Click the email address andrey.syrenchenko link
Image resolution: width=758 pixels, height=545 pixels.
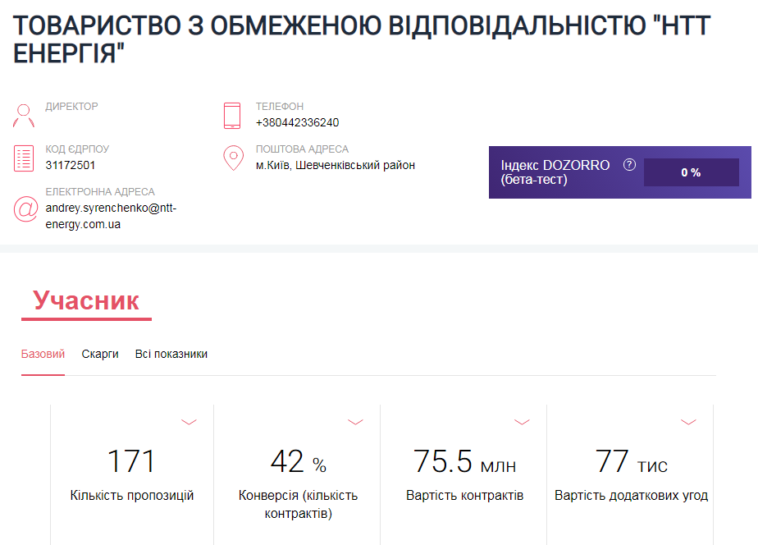[x=111, y=216]
